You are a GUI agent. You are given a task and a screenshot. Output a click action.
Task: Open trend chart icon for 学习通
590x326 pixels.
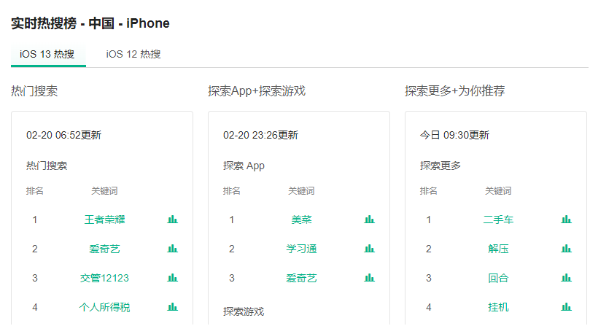click(369, 249)
